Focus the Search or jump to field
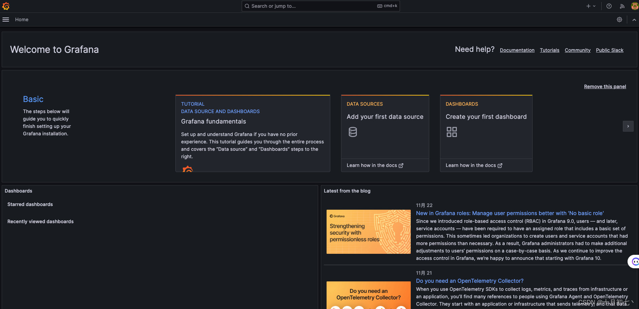This screenshot has height=309, width=639. [321, 6]
